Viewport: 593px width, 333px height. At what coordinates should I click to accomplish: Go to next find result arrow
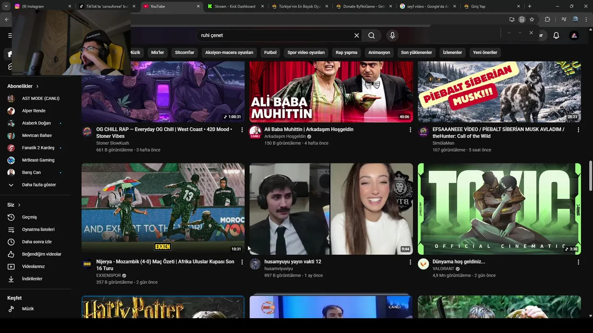tap(520, 33)
